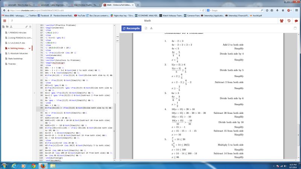Select the 'Math - Online LaTeX Editor' tab
Screen dimensions: 301x169
click(x=119, y=5)
